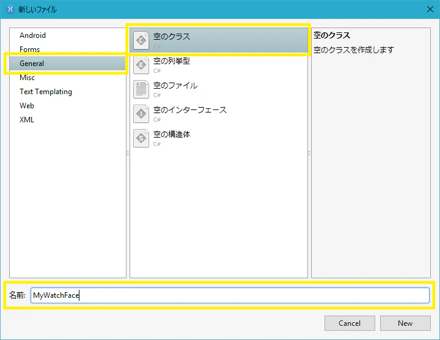This screenshot has width=440, height=340.
Task: Click the description text 空のクラスを作成します
Action: tap(354, 50)
